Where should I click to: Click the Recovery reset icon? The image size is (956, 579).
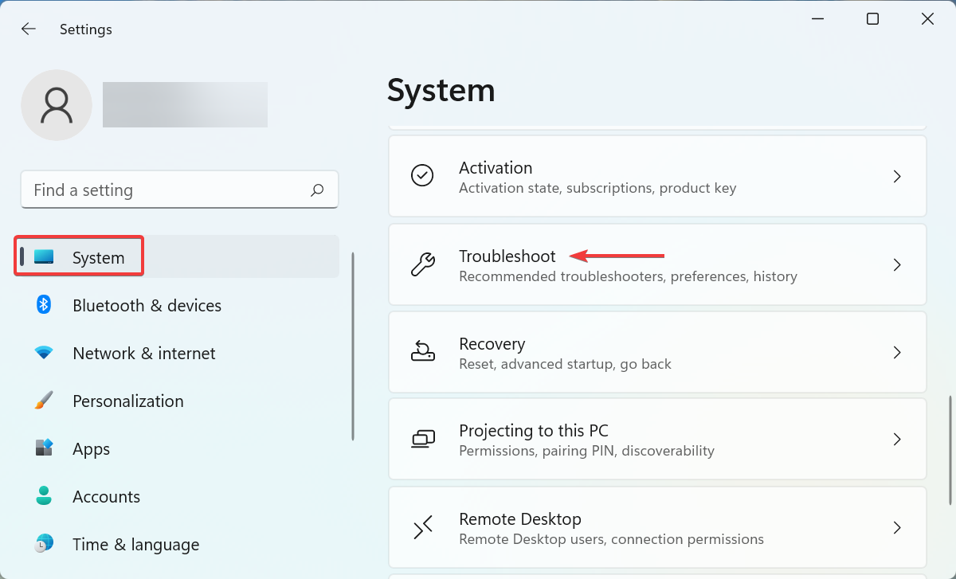pyautogui.click(x=423, y=351)
